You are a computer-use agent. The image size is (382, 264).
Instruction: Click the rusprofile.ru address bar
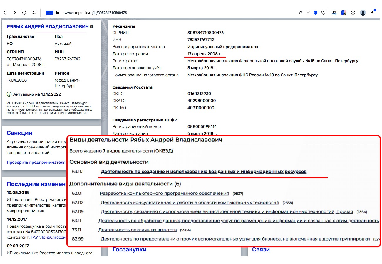(95, 13)
